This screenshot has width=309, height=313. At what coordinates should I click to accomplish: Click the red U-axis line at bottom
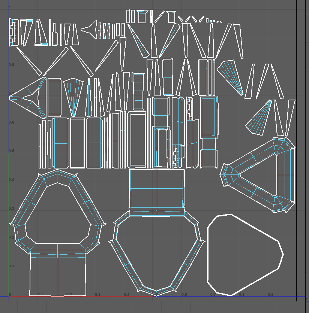click(x=75, y=297)
